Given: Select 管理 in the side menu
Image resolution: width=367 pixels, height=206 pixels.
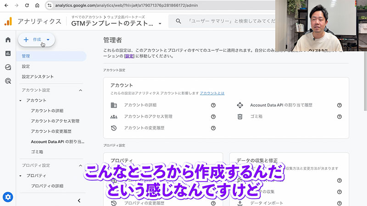Looking at the screenshot, I should pyautogui.click(x=26, y=56).
